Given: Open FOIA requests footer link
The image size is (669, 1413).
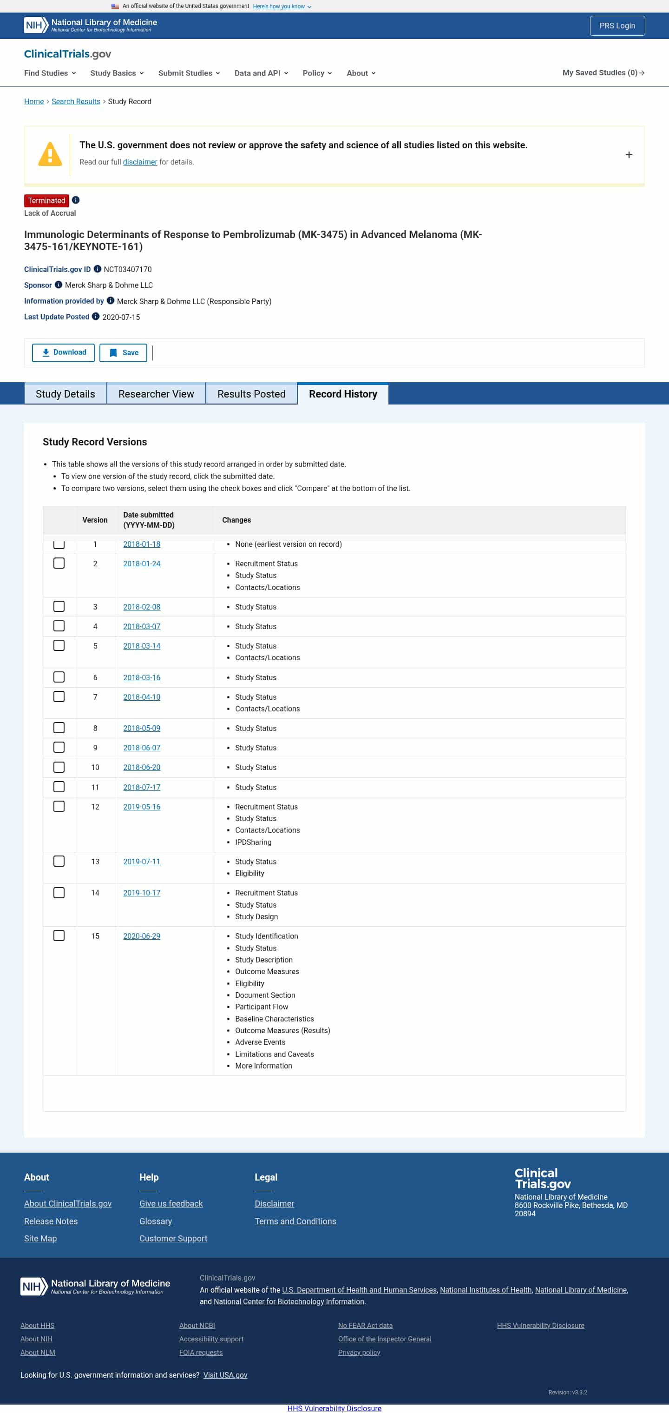Looking at the screenshot, I should [x=201, y=1352].
